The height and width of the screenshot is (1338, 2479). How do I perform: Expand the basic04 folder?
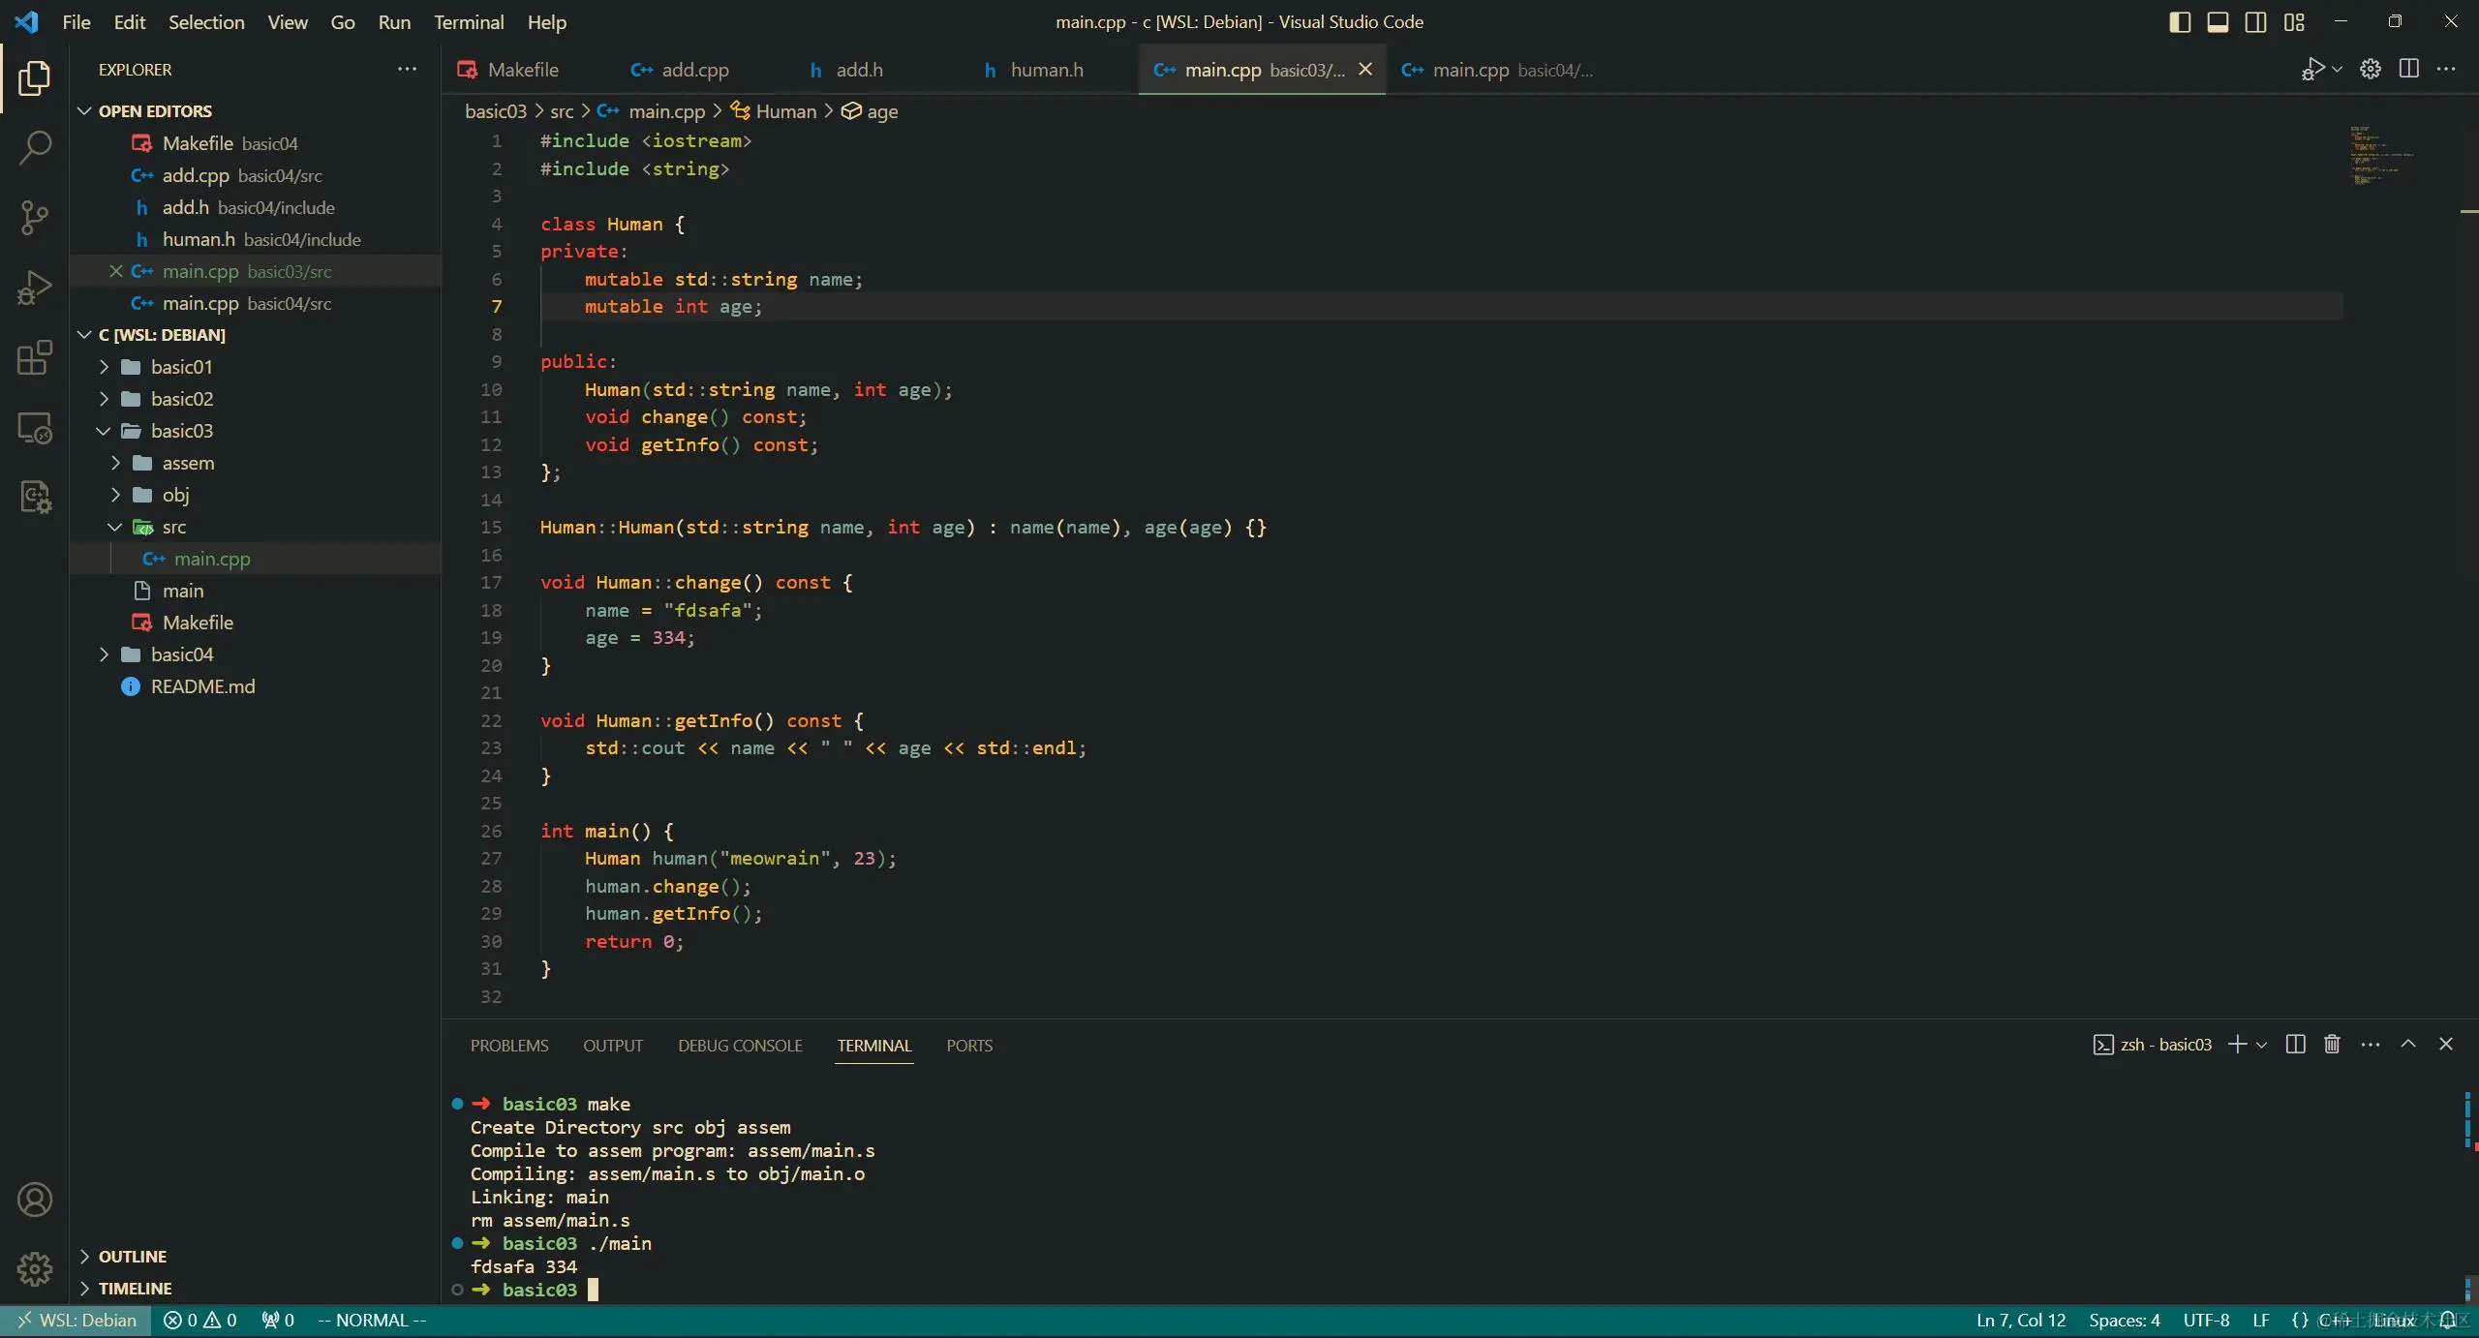(x=181, y=654)
